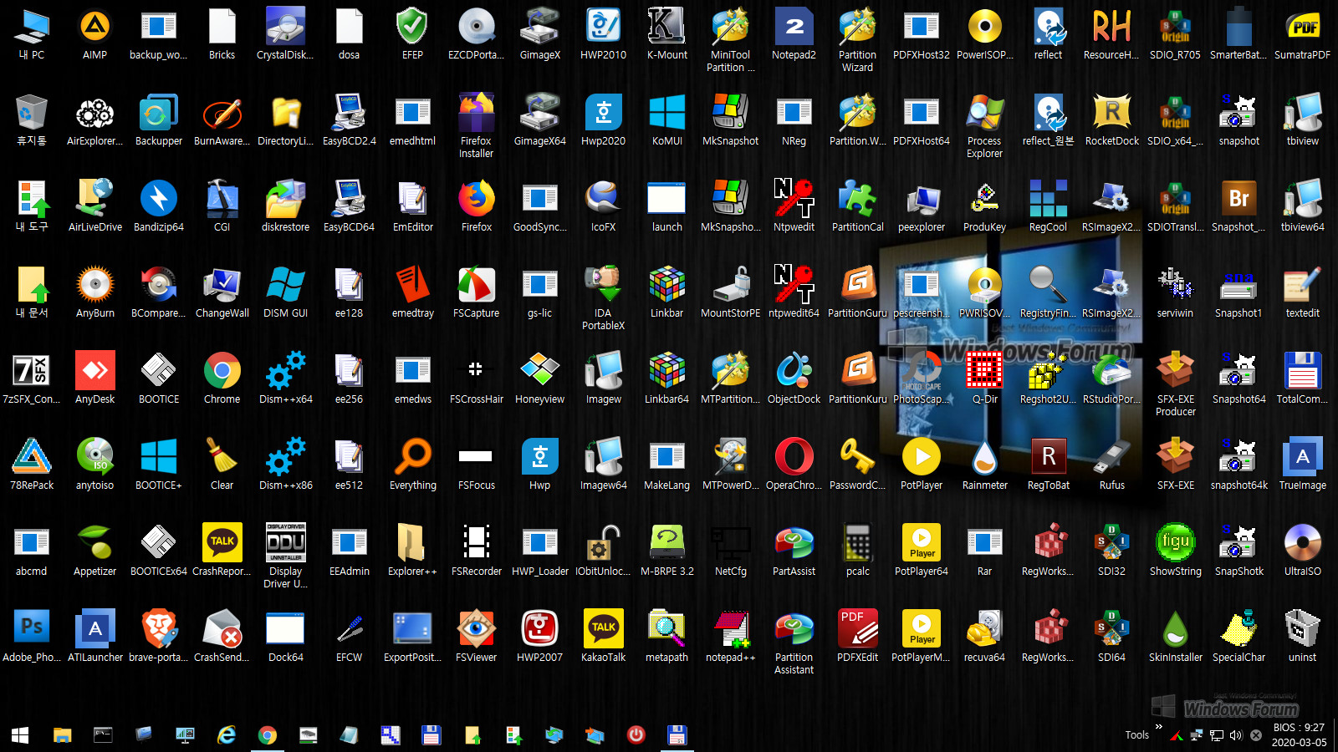1338x752 pixels.
Task: Launch CrystalDisk desktop shortcut
Action: [x=285, y=34]
